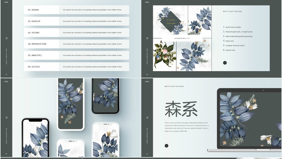
Task: Click the www.company.com text on the 森系 slide
Action: pos(147,136)
